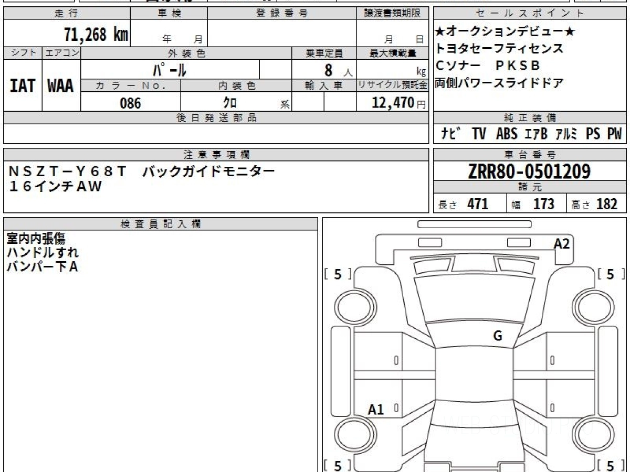Click the セールスポイント header
Viewport: 630px width, 472px height.
point(530,14)
